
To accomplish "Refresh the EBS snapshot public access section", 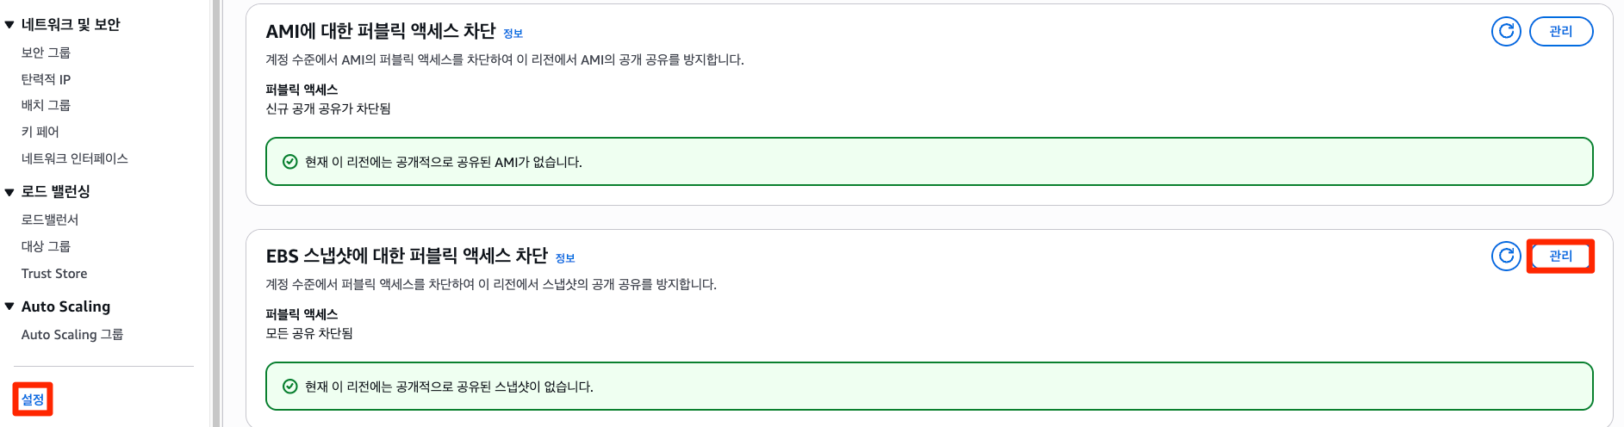I will pyautogui.click(x=1506, y=257).
